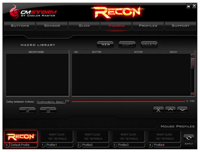Click the action list scrollbar thumb
This screenshot has height=152, width=200.
[193, 63]
